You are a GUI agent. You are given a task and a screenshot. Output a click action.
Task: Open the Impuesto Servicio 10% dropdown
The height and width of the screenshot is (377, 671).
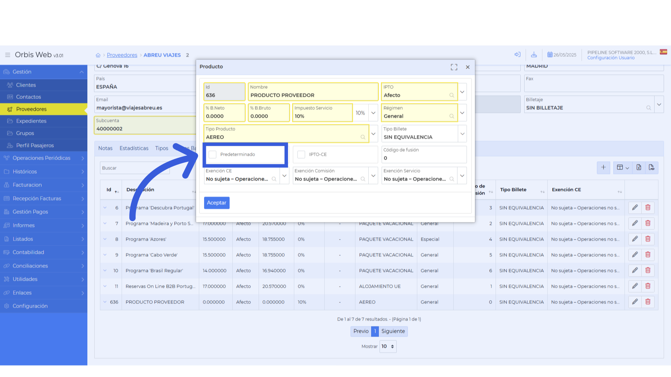tap(373, 113)
